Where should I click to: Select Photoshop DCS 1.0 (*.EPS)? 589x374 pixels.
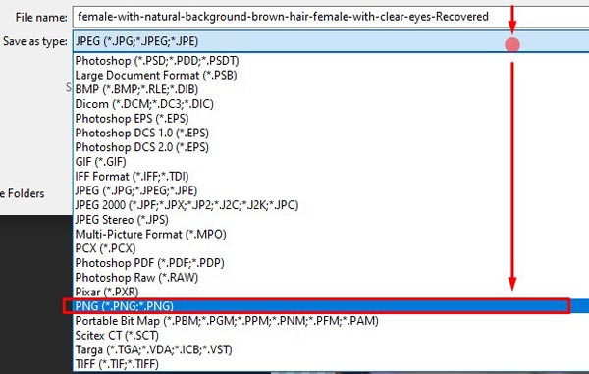click(x=331, y=133)
